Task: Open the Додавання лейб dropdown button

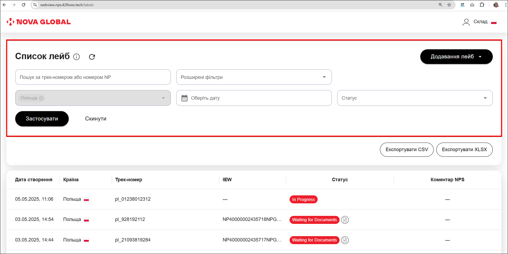Action: 456,57
